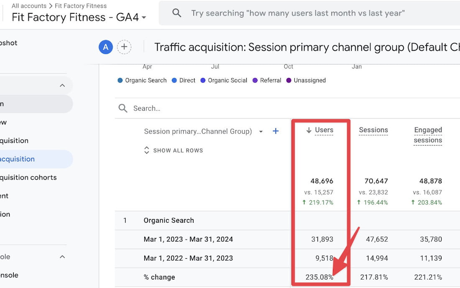Open the Session primary Channel Group dimension dropdown
This screenshot has width=460, height=288.
pos(261,131)
